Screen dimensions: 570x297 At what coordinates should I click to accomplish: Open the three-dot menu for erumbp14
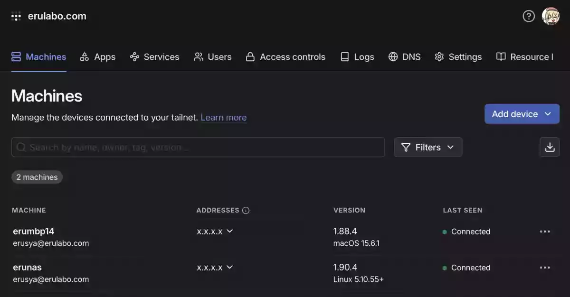545,232
